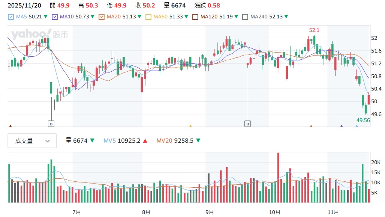This screenshot has width=385, height=217.
Task: Uncheck the MA10 moving average line
Action: 55,17
